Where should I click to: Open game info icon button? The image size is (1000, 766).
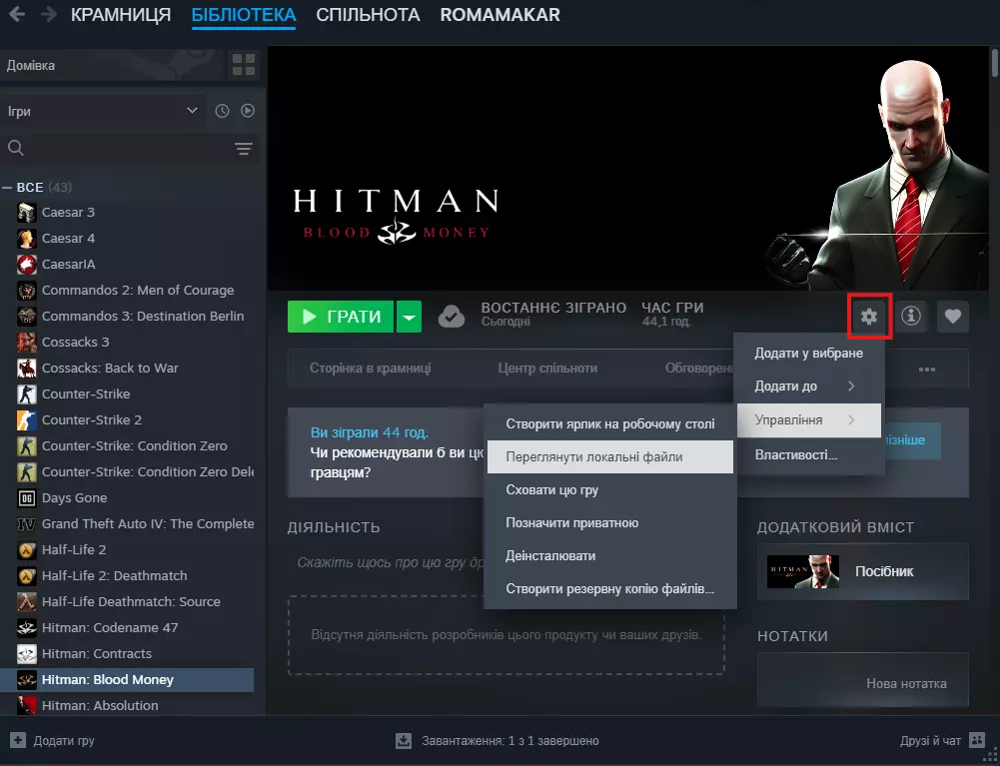coord(911,316)
